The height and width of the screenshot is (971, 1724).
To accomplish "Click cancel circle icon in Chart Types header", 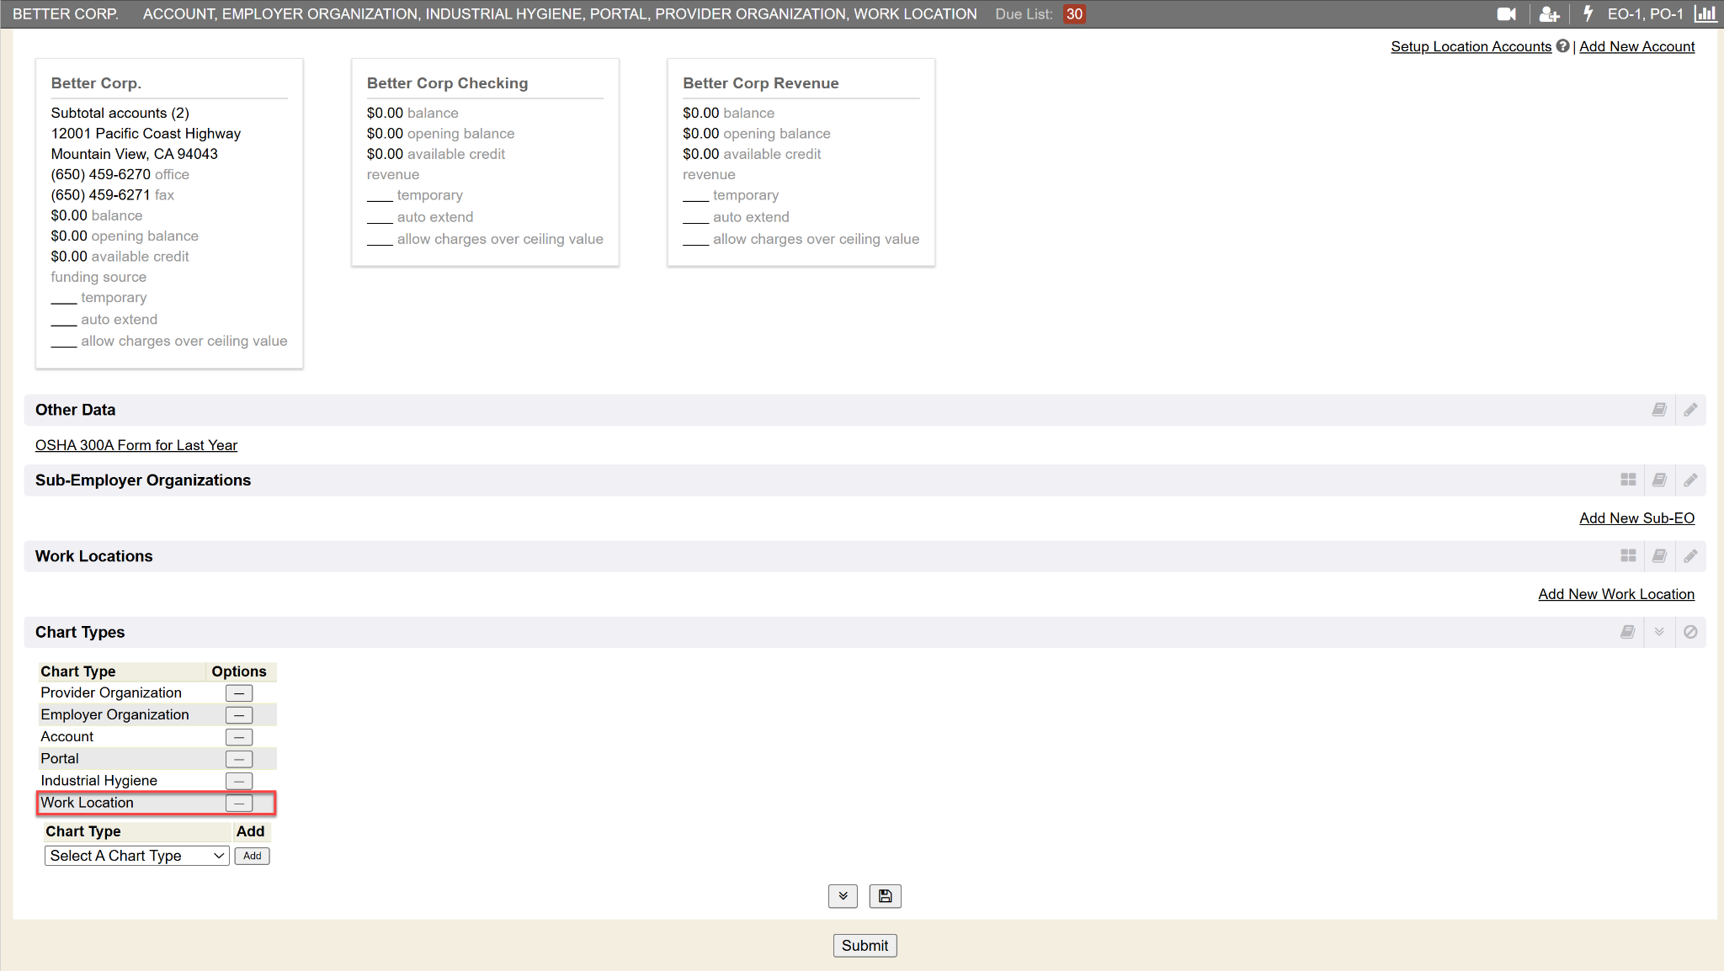I will tap(1690, 632).
